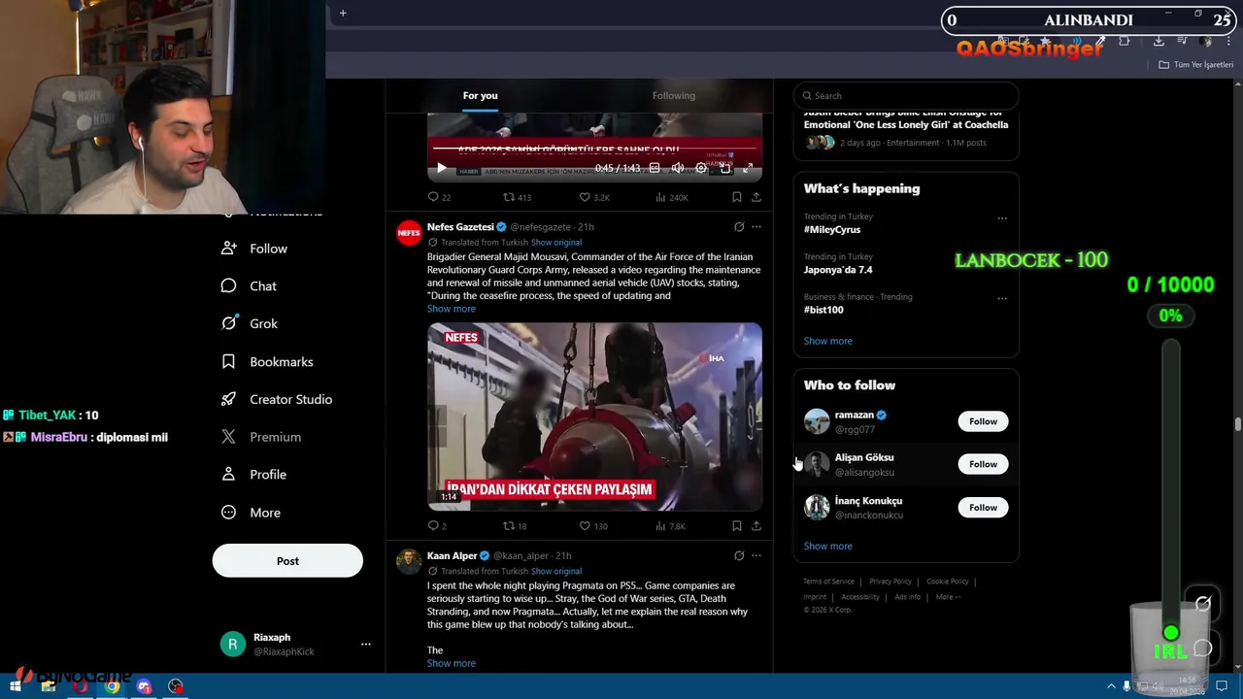Share the post with 240K views
The image size is (1243, 699).
[756, 197]
